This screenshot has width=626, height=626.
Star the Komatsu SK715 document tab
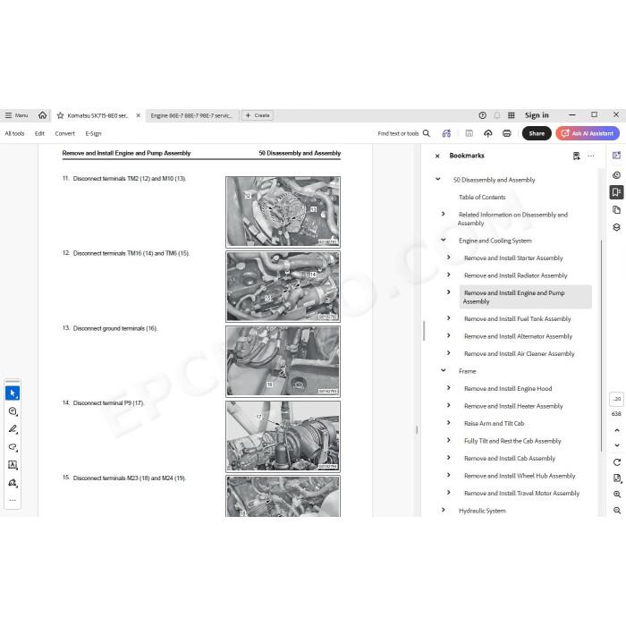tap(60, 115)
